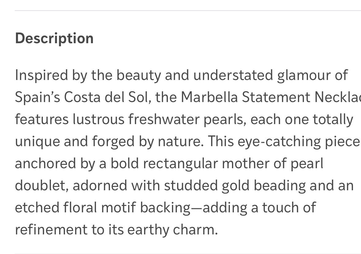
Task: Click the phrase "each one totally"
Action: click(x=302, y=119)
